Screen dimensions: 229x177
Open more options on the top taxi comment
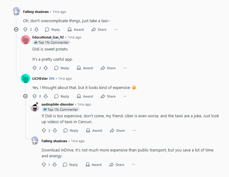(116, 30)
